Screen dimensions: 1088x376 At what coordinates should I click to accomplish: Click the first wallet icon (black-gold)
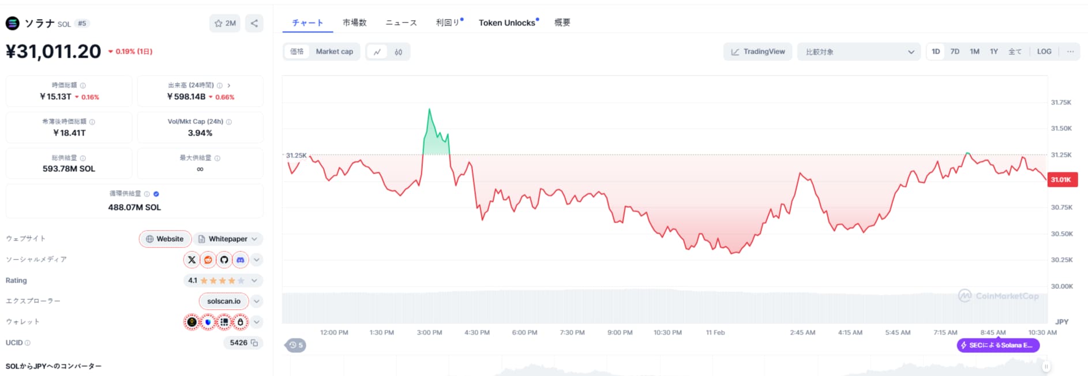[192, 322]
